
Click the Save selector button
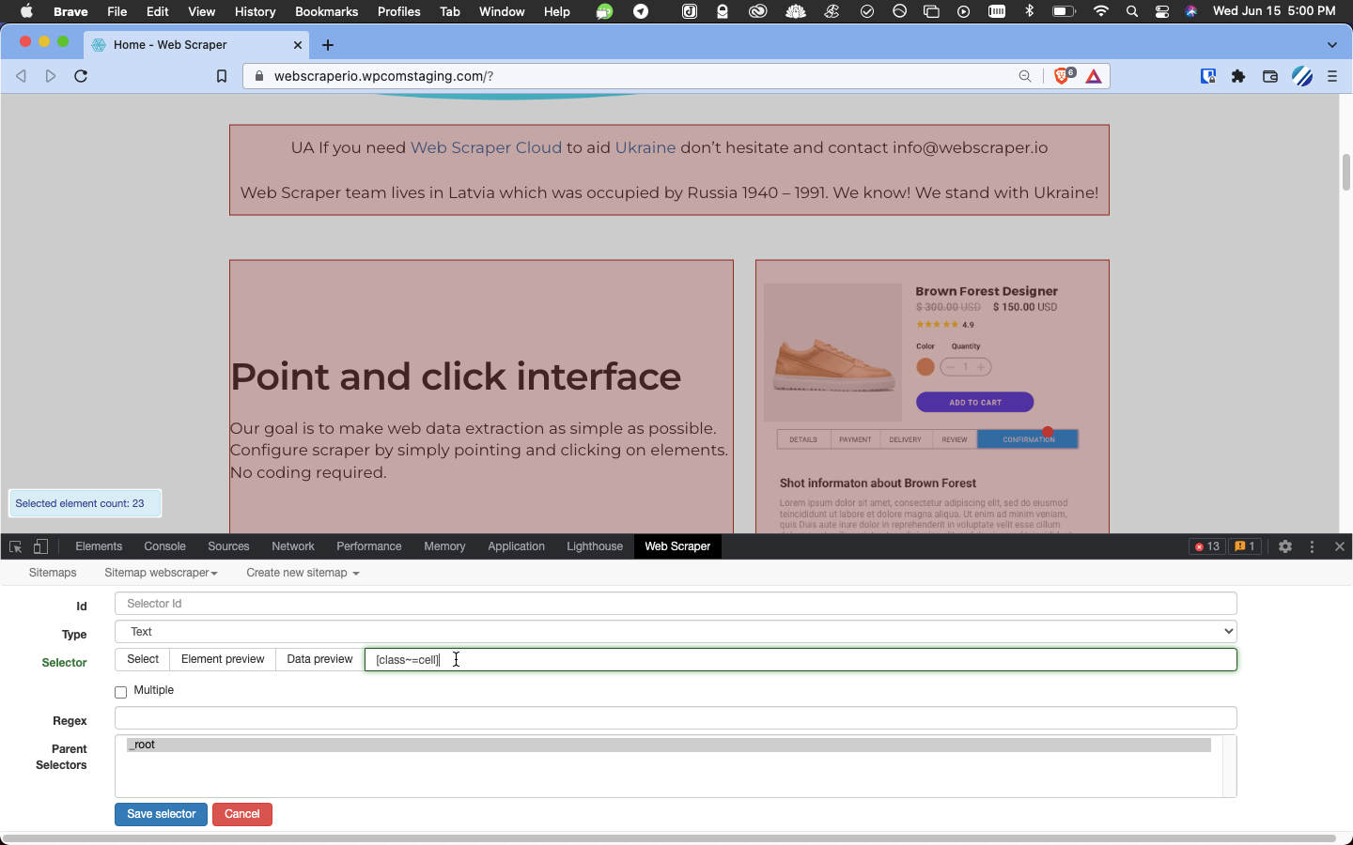[161, 814]
